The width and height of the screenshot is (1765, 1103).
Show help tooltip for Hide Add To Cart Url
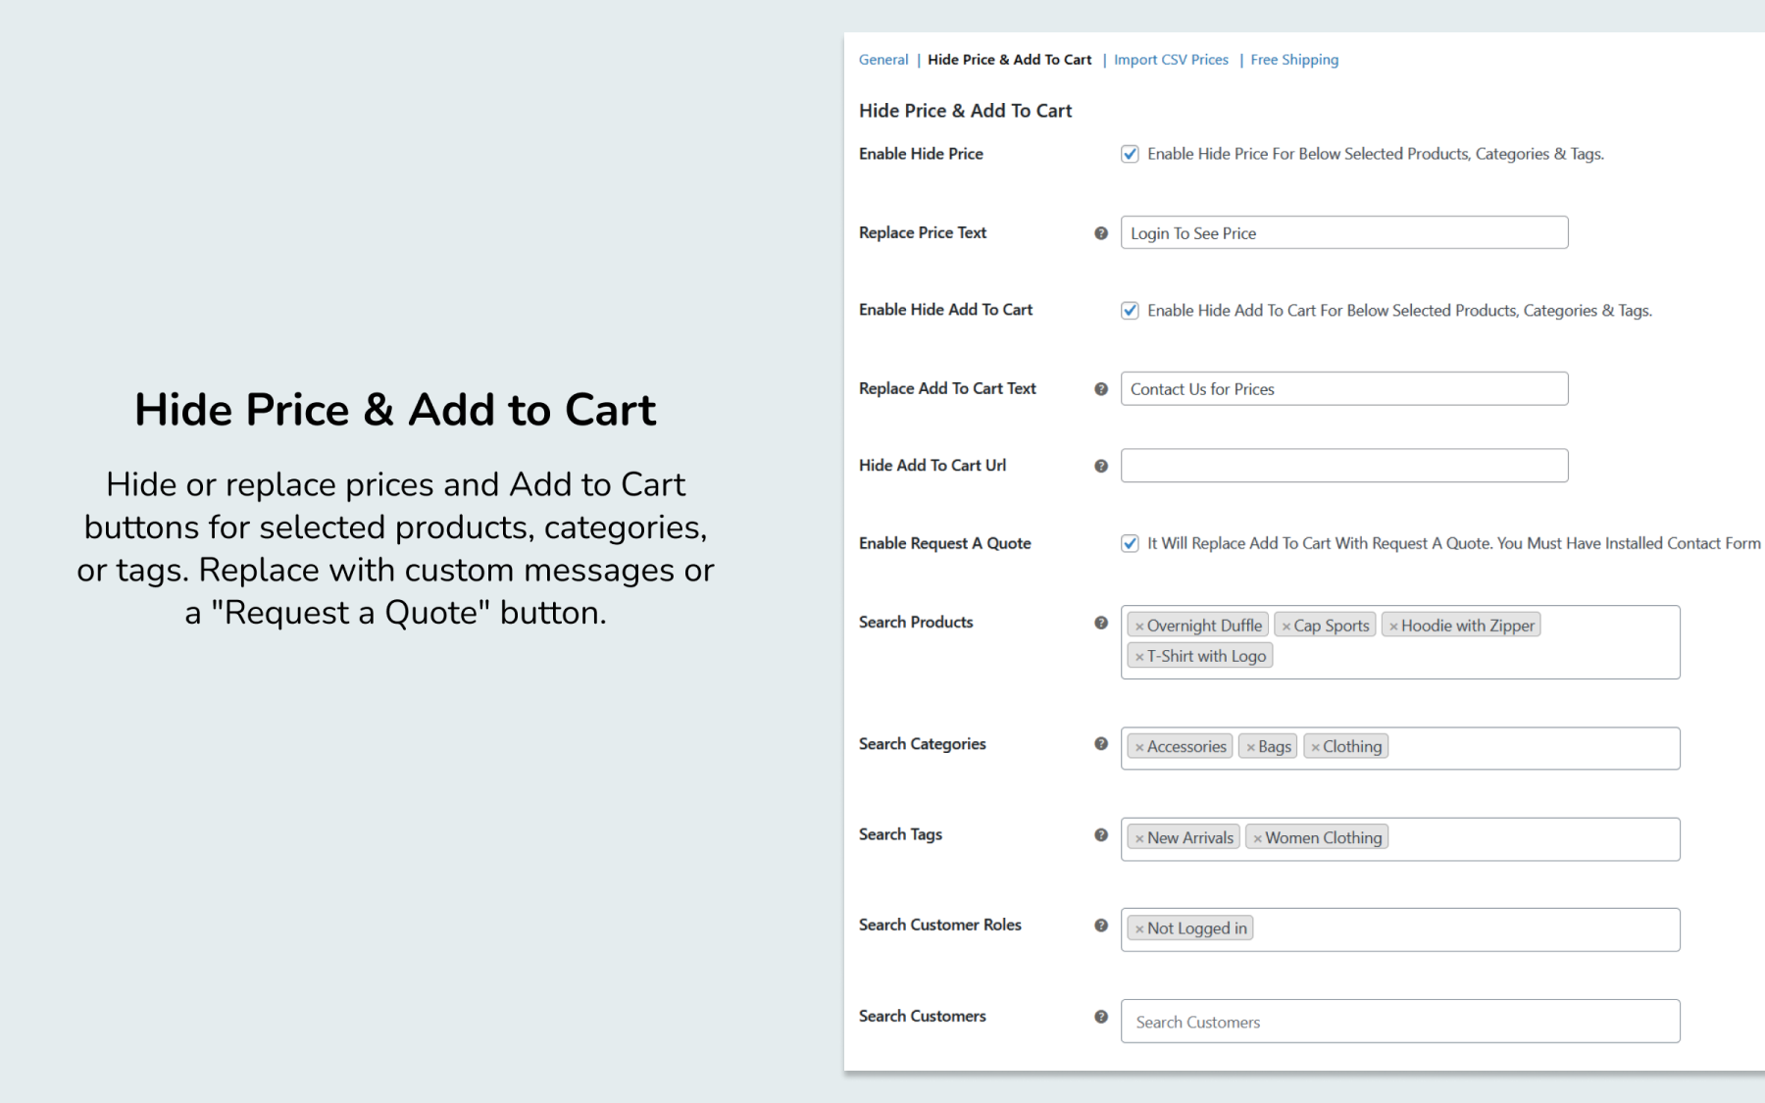[x=1101, y=466]
